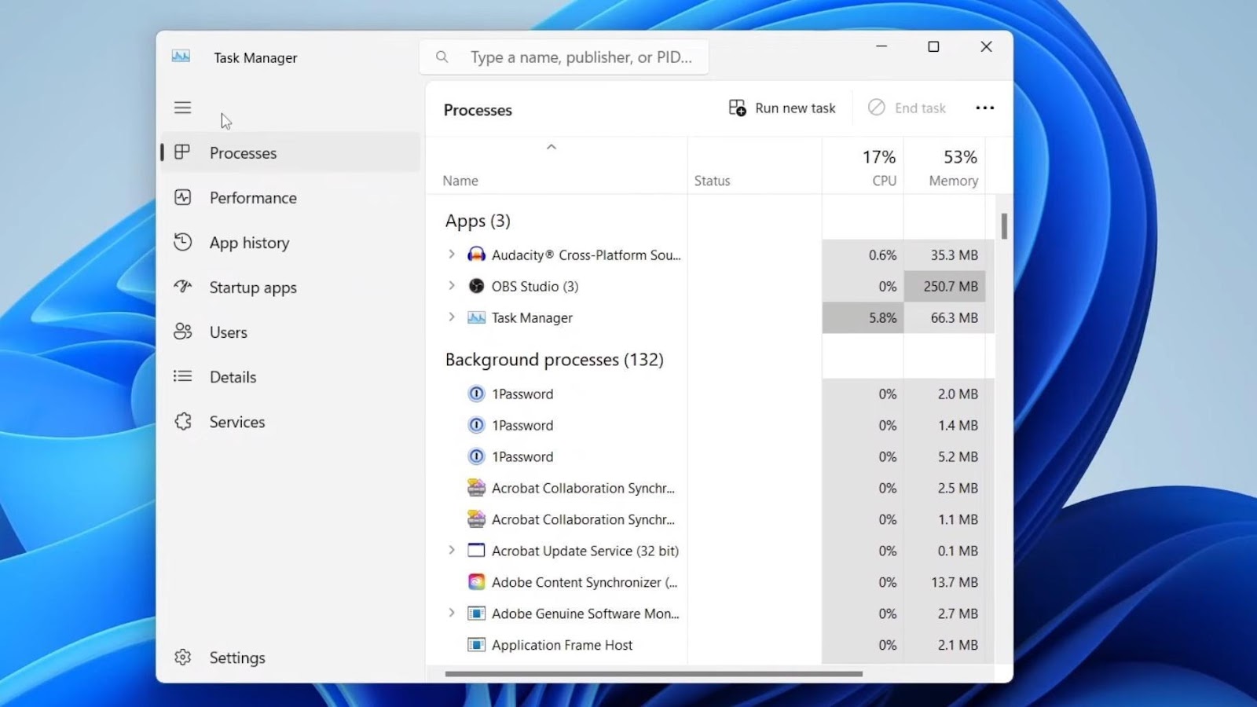
Task: Click the horizontal scrollbar thumb
Action: [x=654, y=673]
